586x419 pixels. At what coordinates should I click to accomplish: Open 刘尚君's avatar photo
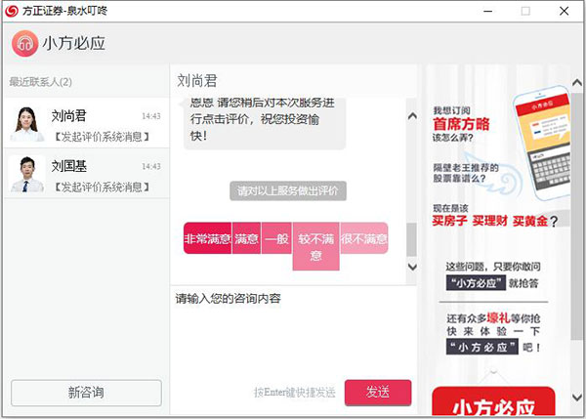point(26,124)
